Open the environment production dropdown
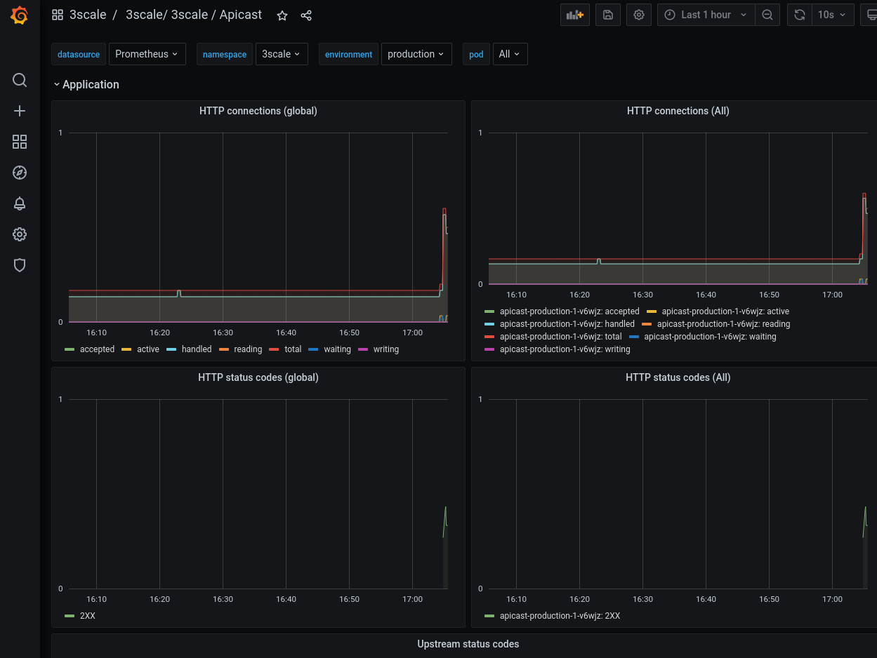Image resolution: width=877 pixels, height=658 pixels. click(416, 54)
